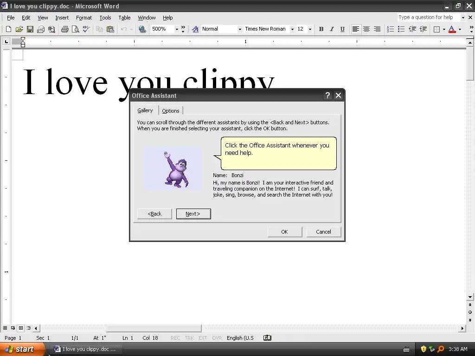
Task: Decrease the paragraph indent
Action: tap(412, 29)
